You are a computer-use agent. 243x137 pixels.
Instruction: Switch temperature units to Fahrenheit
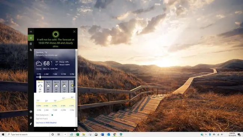pyautogui.click(x=52, y=62)
